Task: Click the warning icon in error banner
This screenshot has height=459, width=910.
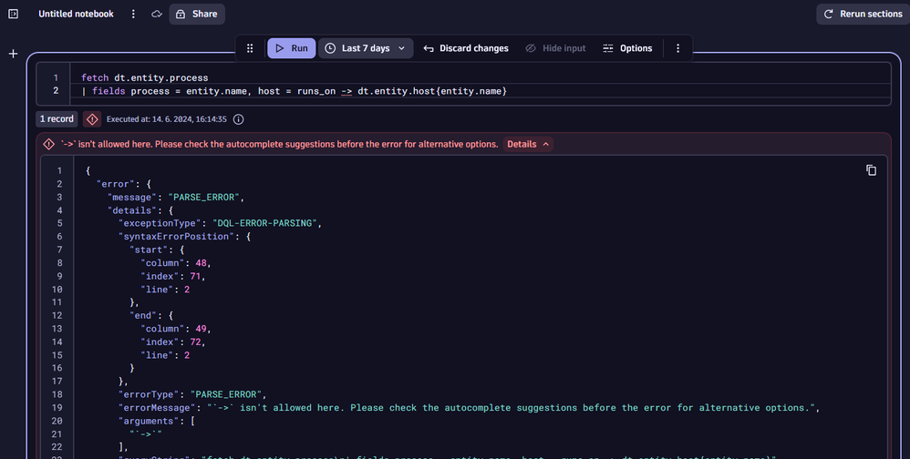Action: (x=48, y=144)
